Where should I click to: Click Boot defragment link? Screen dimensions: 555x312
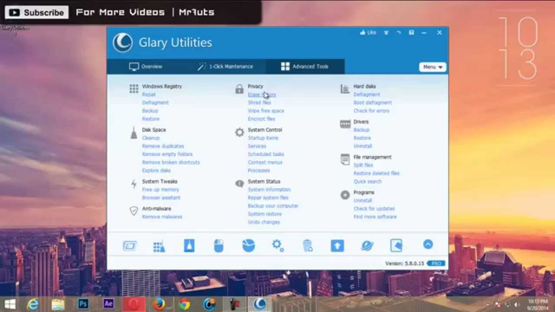click(x=372, y=103)
